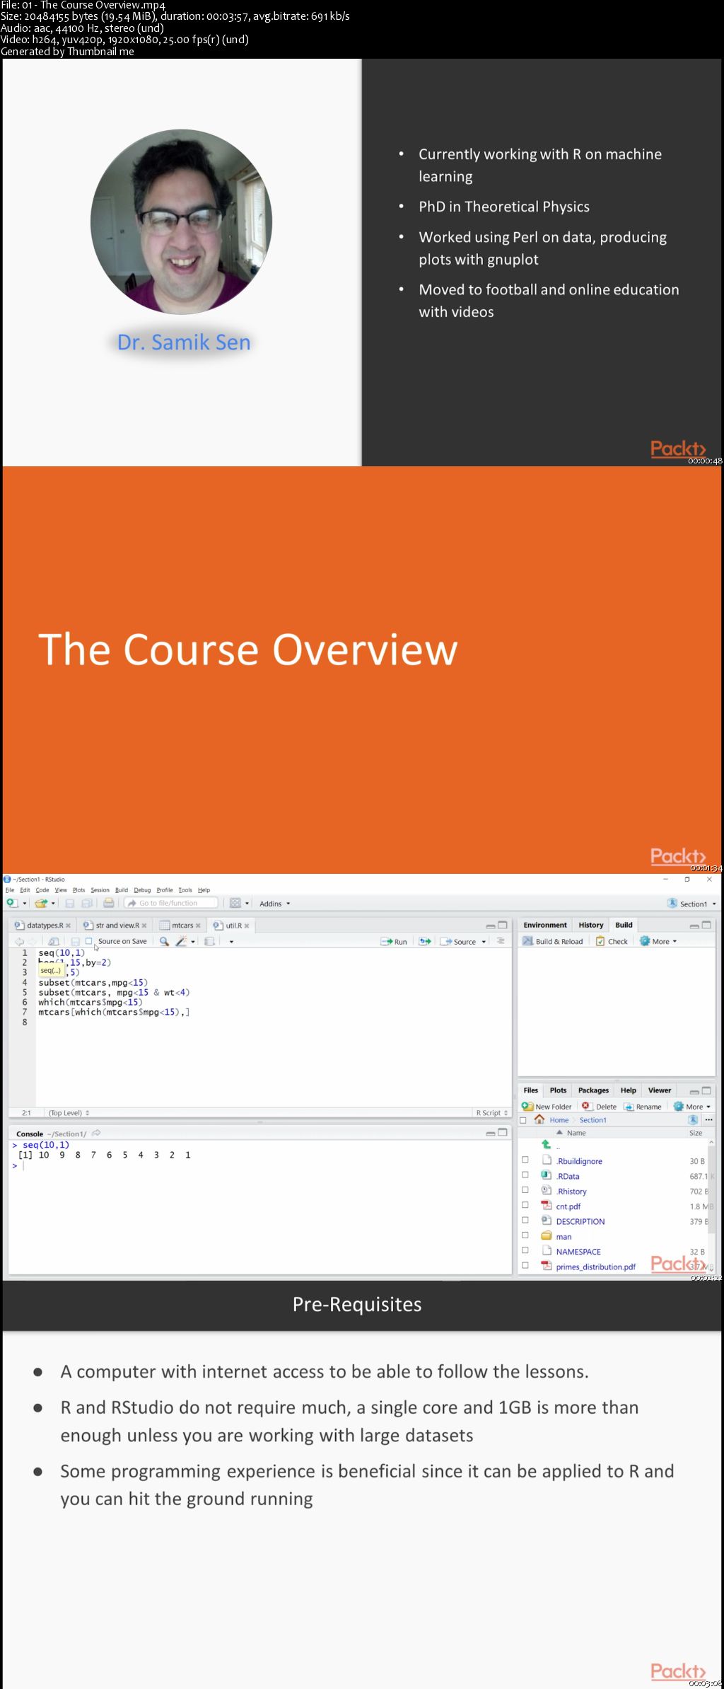The image size is (724, 1689).
Task: Tick the checkbox for .RData
Action: coord(525,1175)
